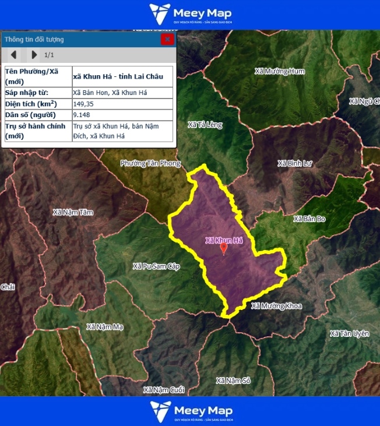Click Phường Tân Phong on the map
Image resolution: width=380 pixels, height=426 pixels.
(150, 163)
